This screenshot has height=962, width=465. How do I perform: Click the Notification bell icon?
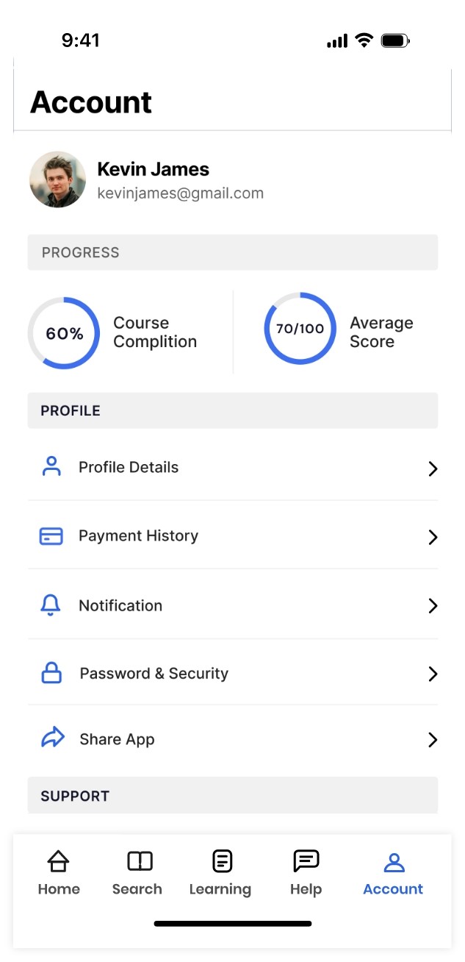pos(51,605)
